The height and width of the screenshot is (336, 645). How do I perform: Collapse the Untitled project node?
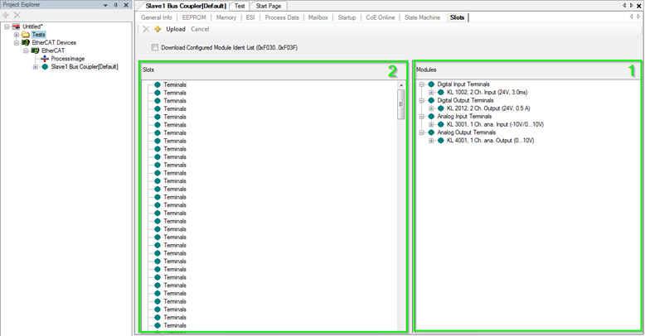point(7,26)
